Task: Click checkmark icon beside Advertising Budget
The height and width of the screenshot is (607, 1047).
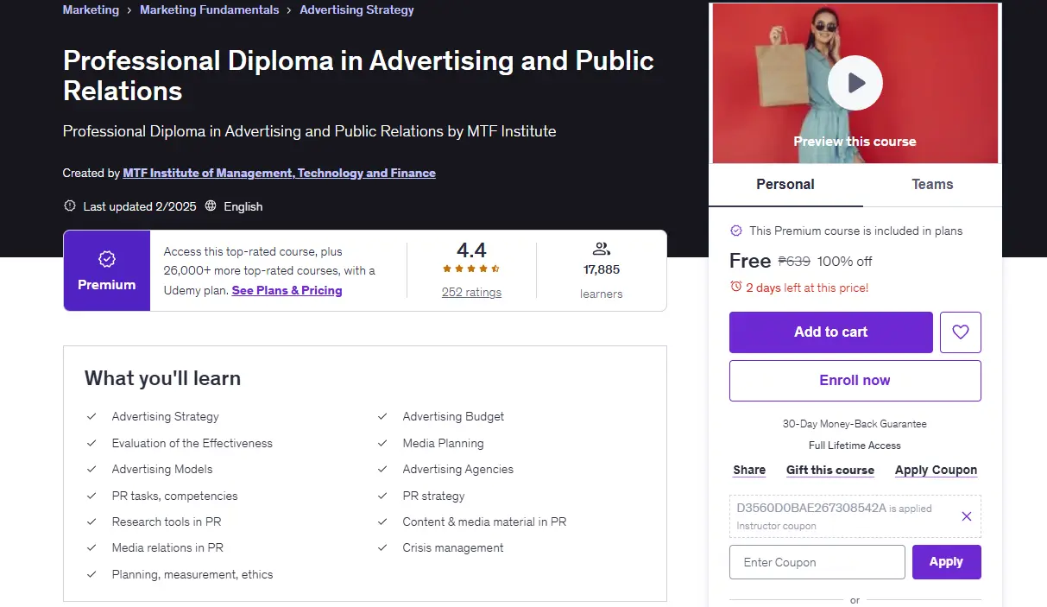Action: 382,416
